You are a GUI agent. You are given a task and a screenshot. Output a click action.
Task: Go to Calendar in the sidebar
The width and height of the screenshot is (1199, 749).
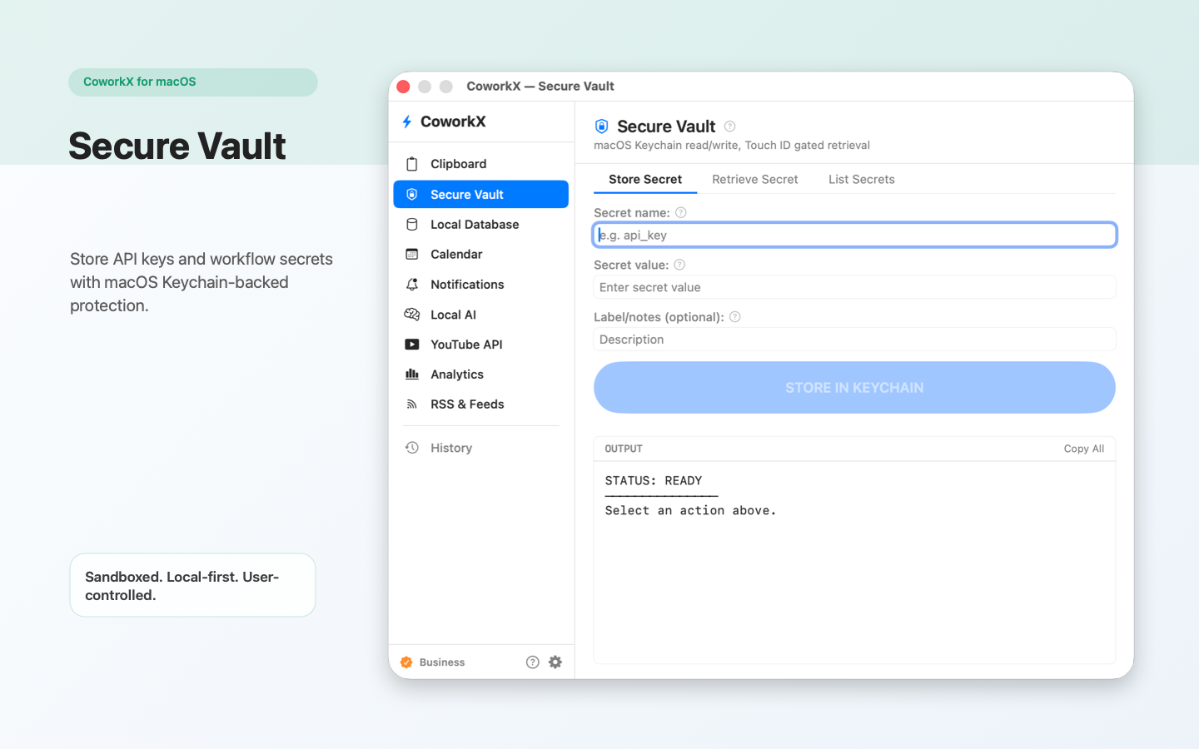(x=480, y=254)
